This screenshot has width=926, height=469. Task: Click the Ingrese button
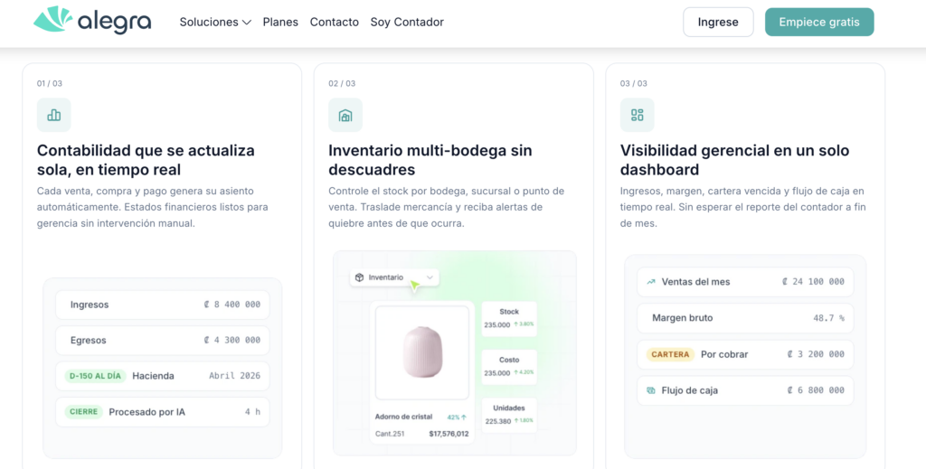click(718, 22)
